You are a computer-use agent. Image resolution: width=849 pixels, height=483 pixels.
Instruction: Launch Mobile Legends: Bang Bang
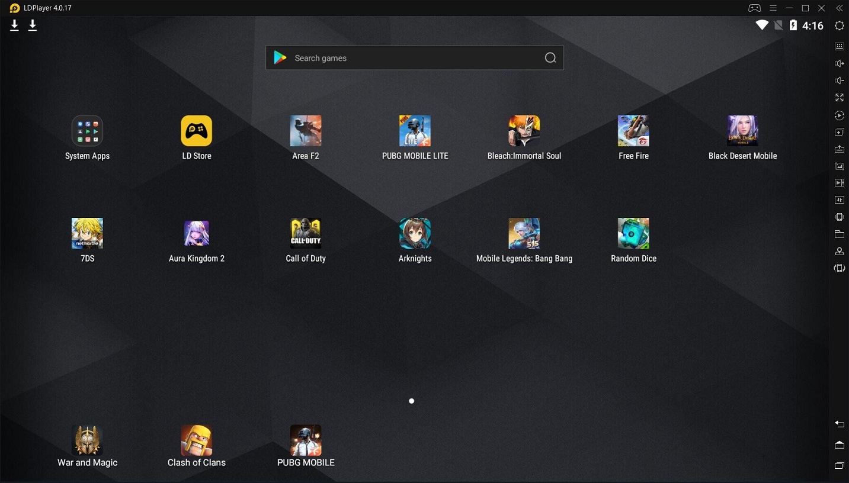[524, 233]
